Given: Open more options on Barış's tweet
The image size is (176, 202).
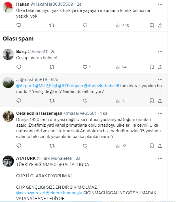Looking at the screenshot, I should pos(160,52).
